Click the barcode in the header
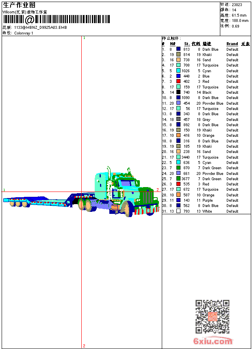Viewport: 252px width, 349px height. point(56,19)
